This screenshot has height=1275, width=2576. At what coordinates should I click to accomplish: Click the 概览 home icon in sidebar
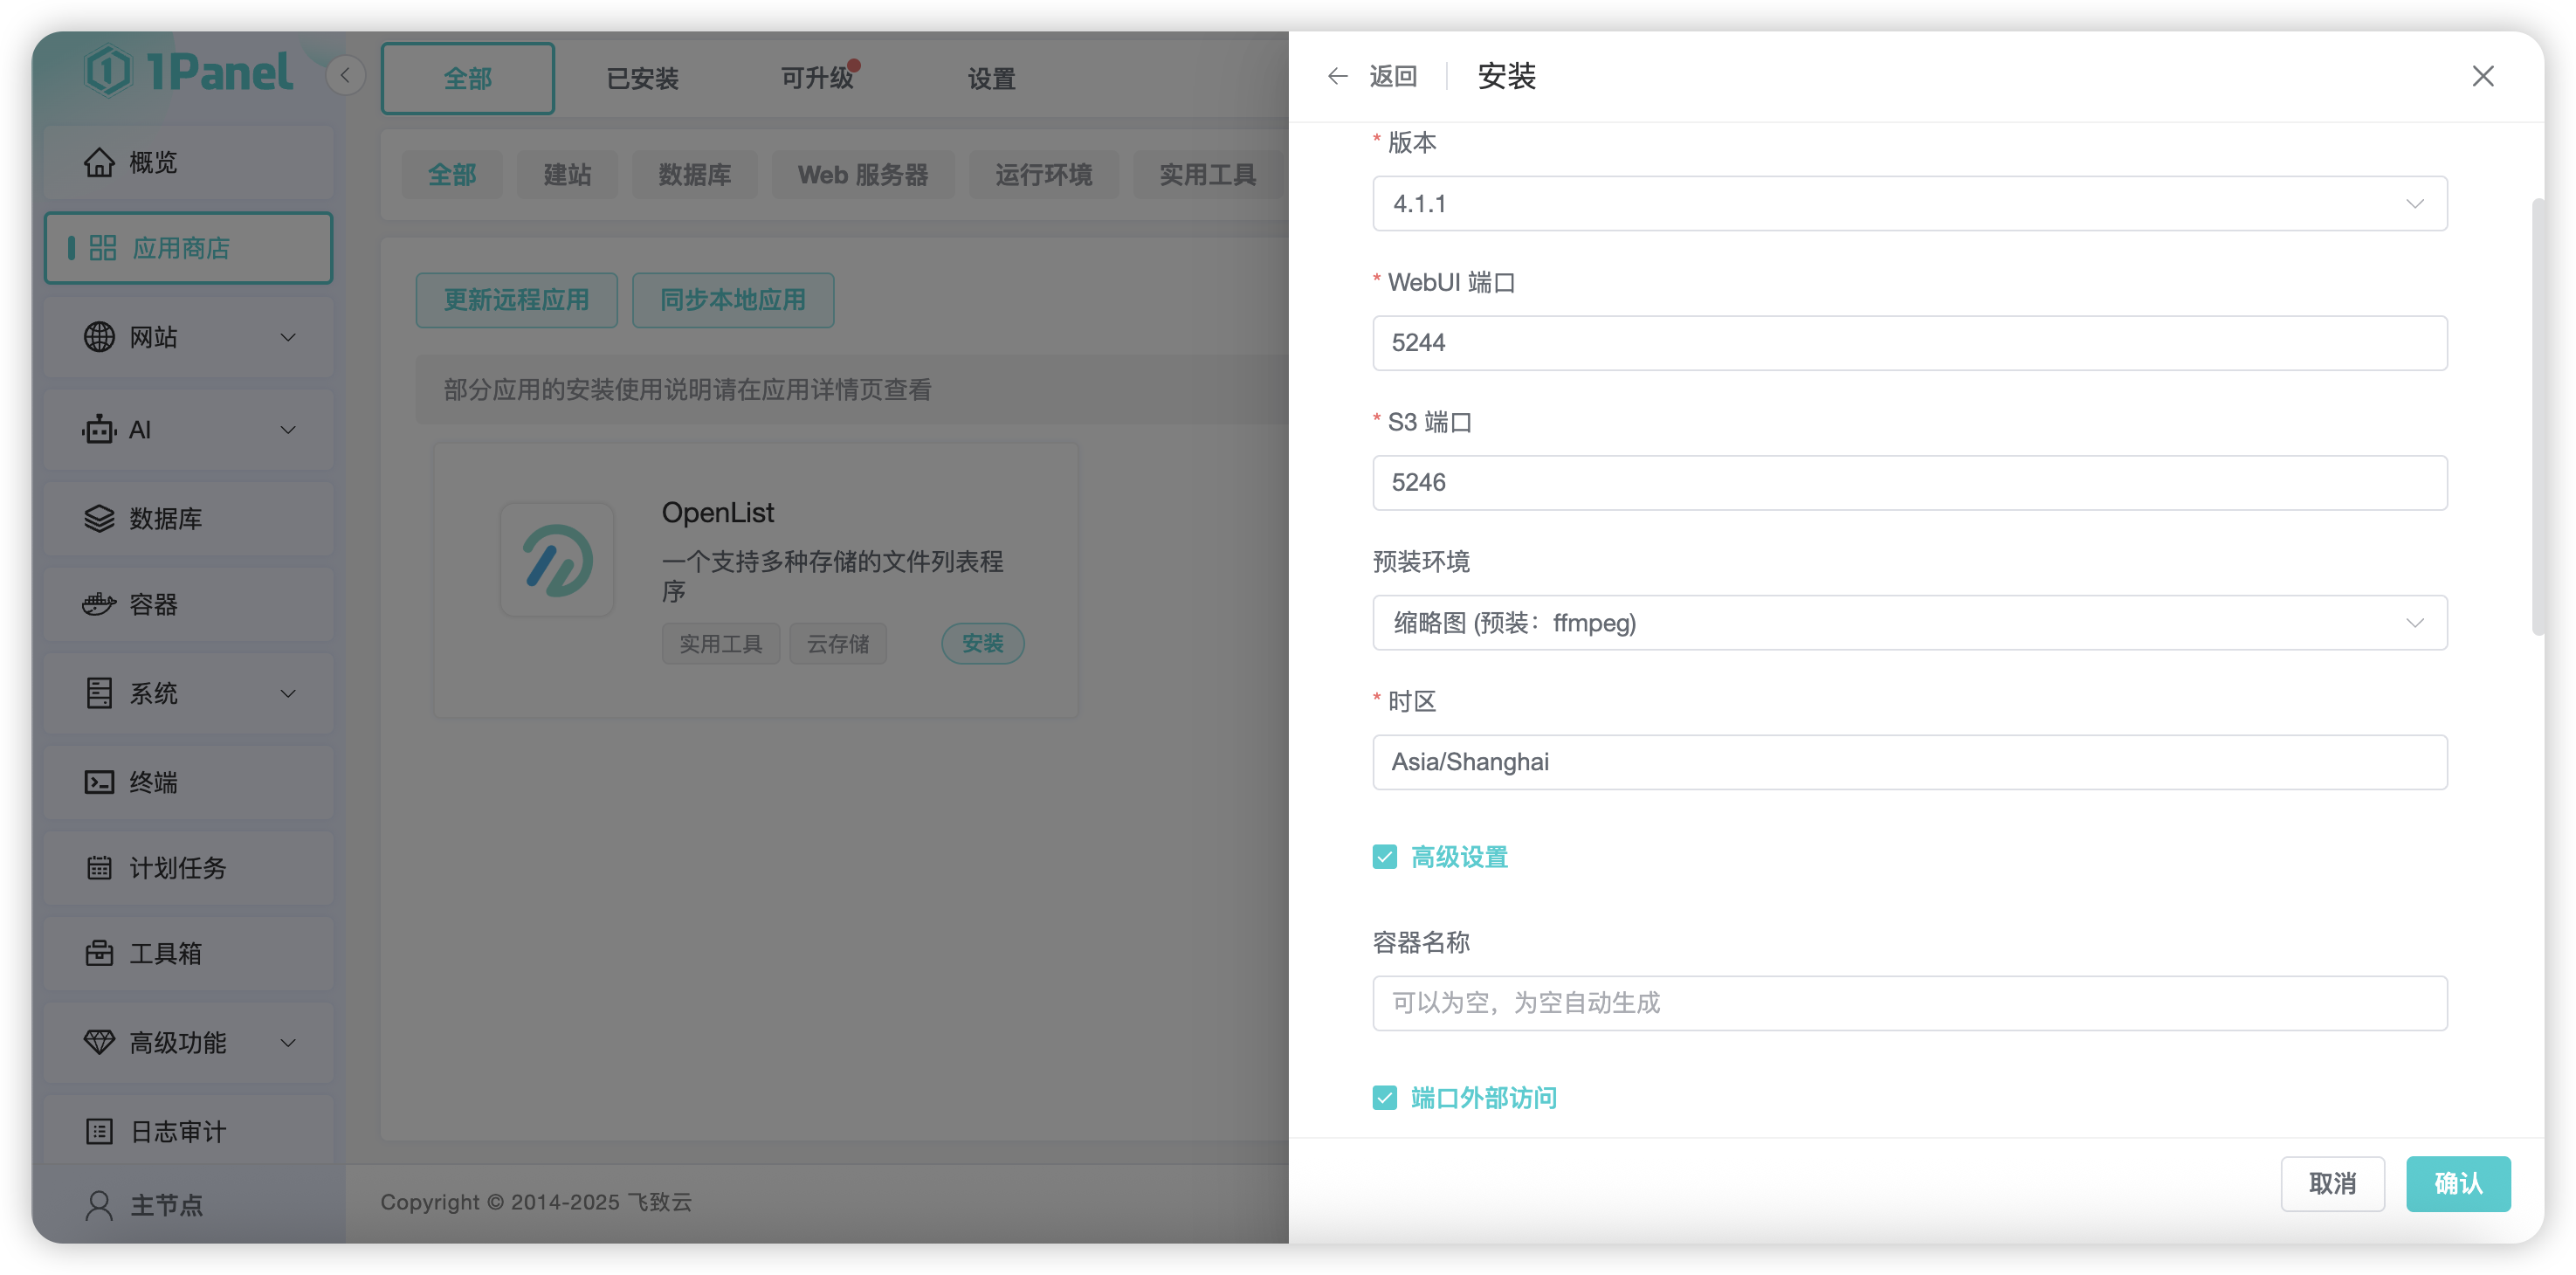[x=99, y=162]
